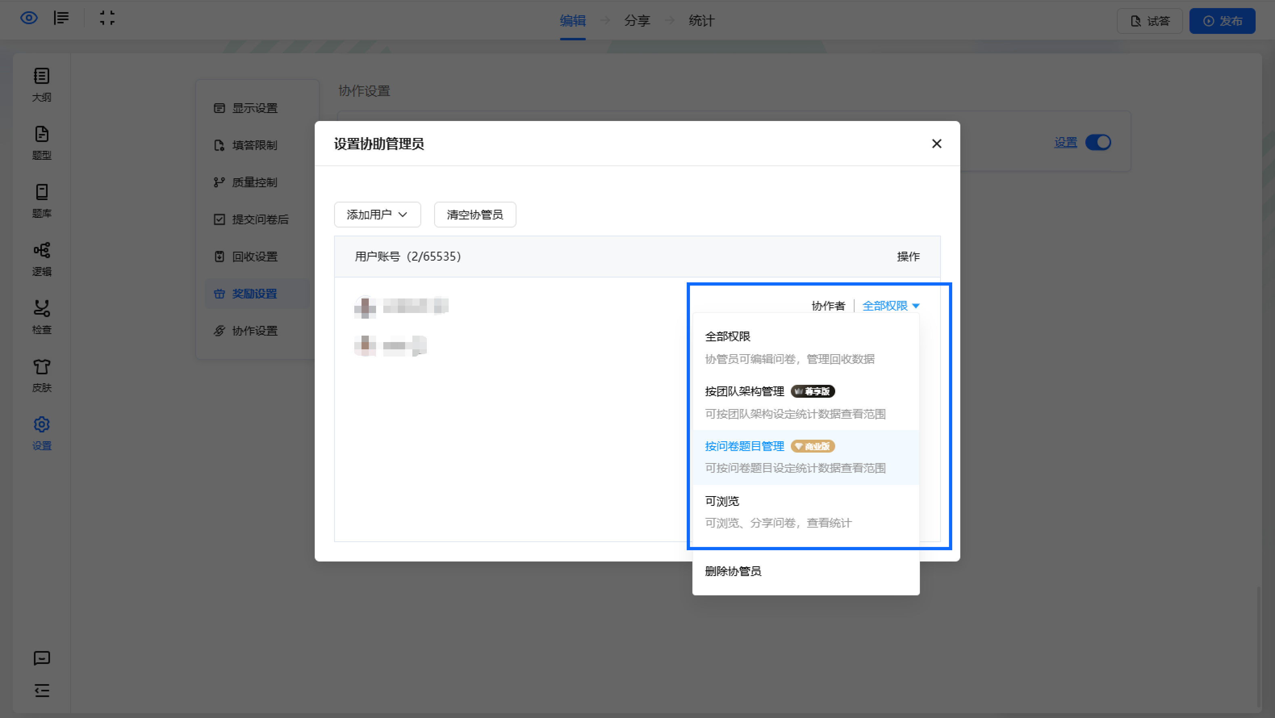Image resolution: width=1275 pixels, height=718 pixels.
Task: Choose the 全部权限 option in list
Action: click(806, 347)
